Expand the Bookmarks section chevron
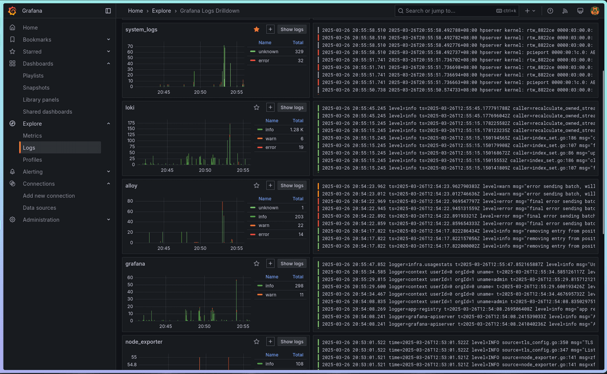This screenshot has height=374, width=607. click(x=108, y=39)
